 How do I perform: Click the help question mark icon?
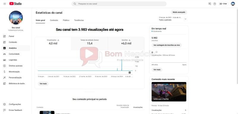click(214, 4)
